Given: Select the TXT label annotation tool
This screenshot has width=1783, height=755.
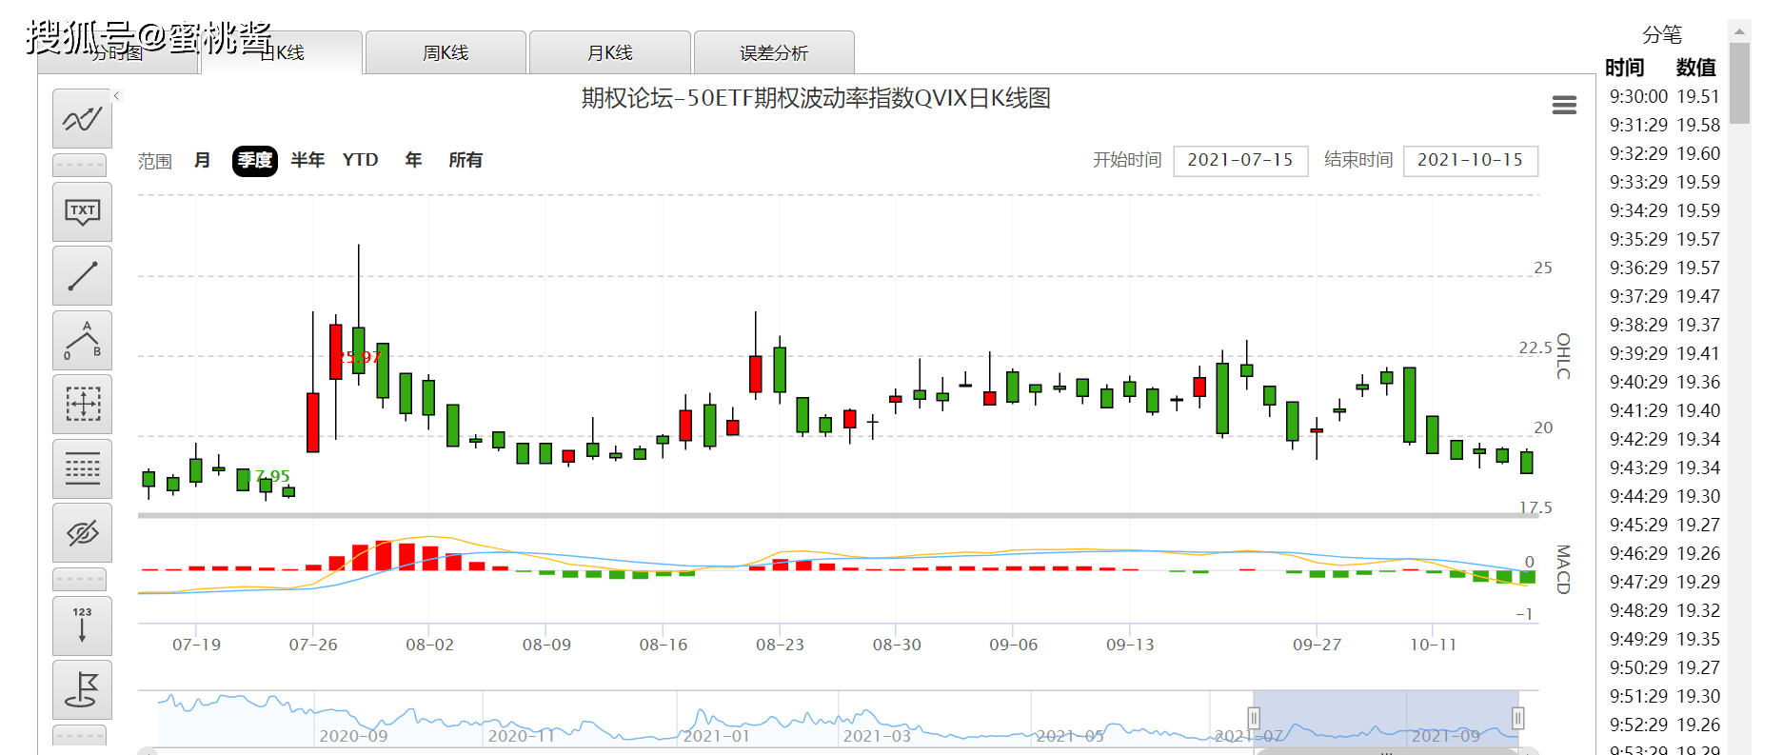Looking at the screenshot, I should click(82, 211).
